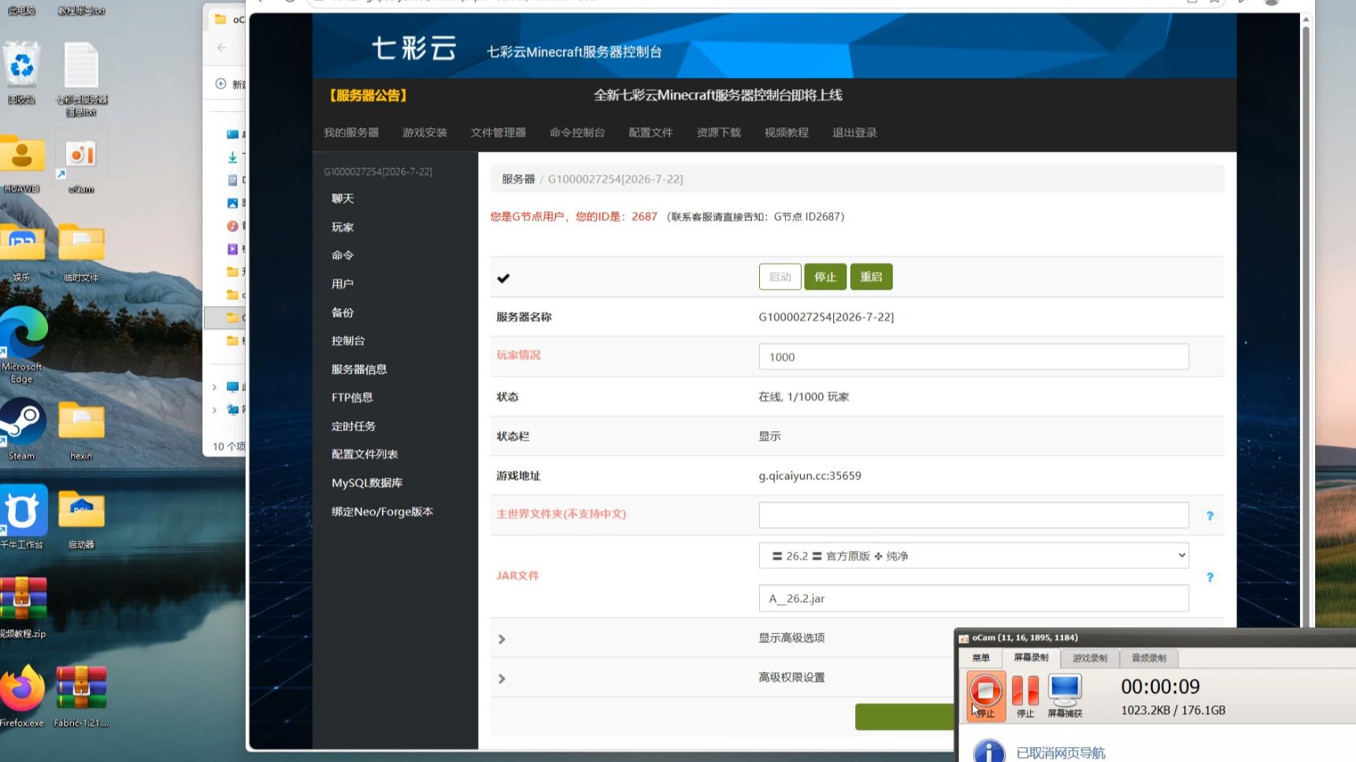Image resolution: width=1356 pixels, height=762 pixels.
Task: Click the red stop recording button in oCam
Action: [x=985, y=691]
